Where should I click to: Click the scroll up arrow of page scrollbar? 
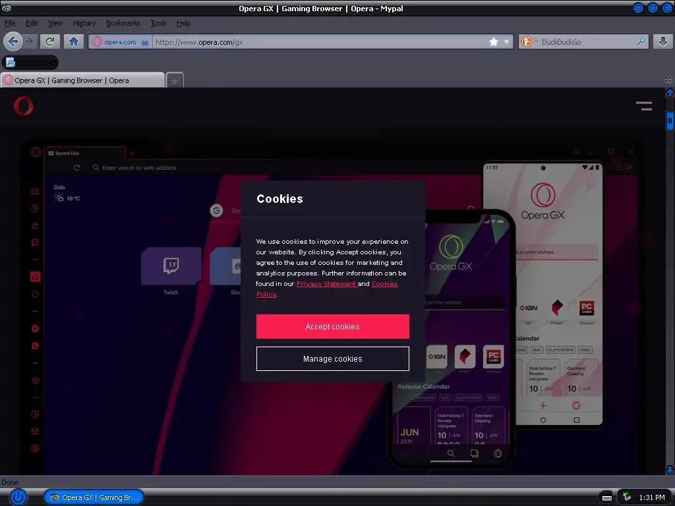(670, 93)
